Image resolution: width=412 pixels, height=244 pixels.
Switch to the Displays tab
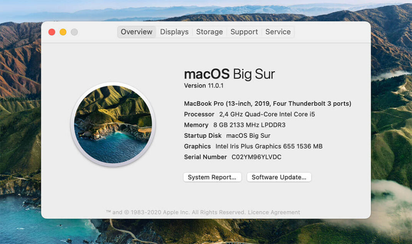[174, 32]
